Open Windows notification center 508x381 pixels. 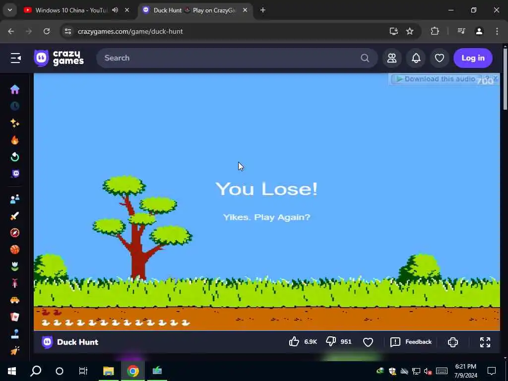[x=492, y=371]
